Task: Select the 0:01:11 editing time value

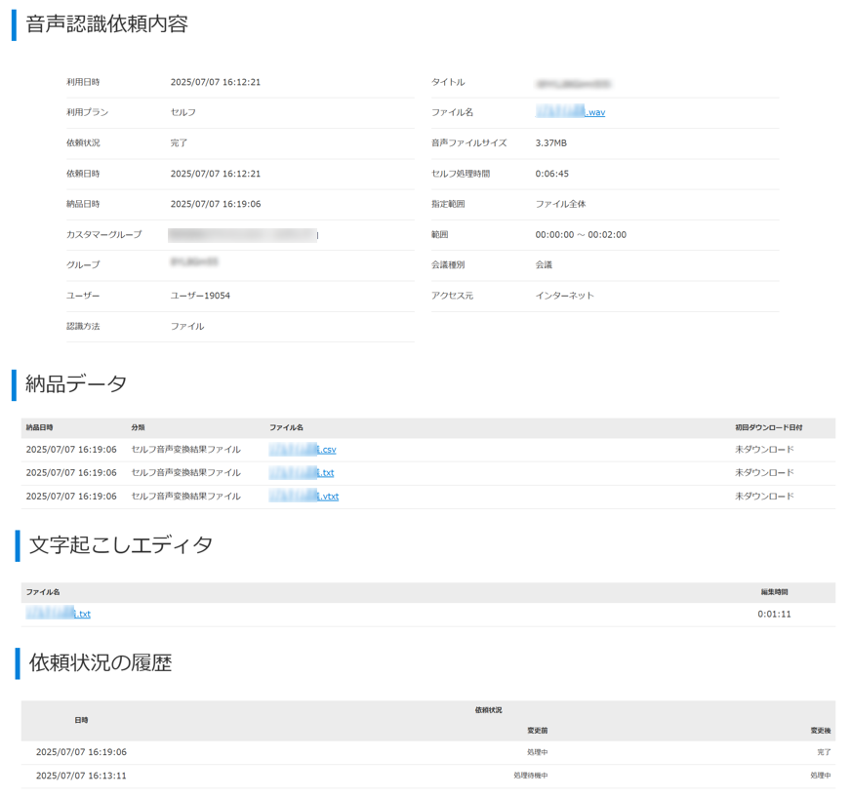Action: coord(774,615)
